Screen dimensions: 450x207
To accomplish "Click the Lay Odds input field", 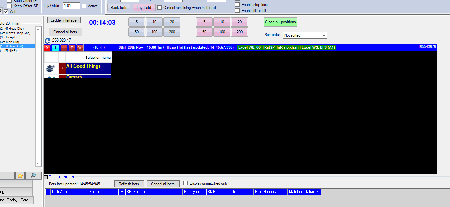I will [x=71, y=6].
